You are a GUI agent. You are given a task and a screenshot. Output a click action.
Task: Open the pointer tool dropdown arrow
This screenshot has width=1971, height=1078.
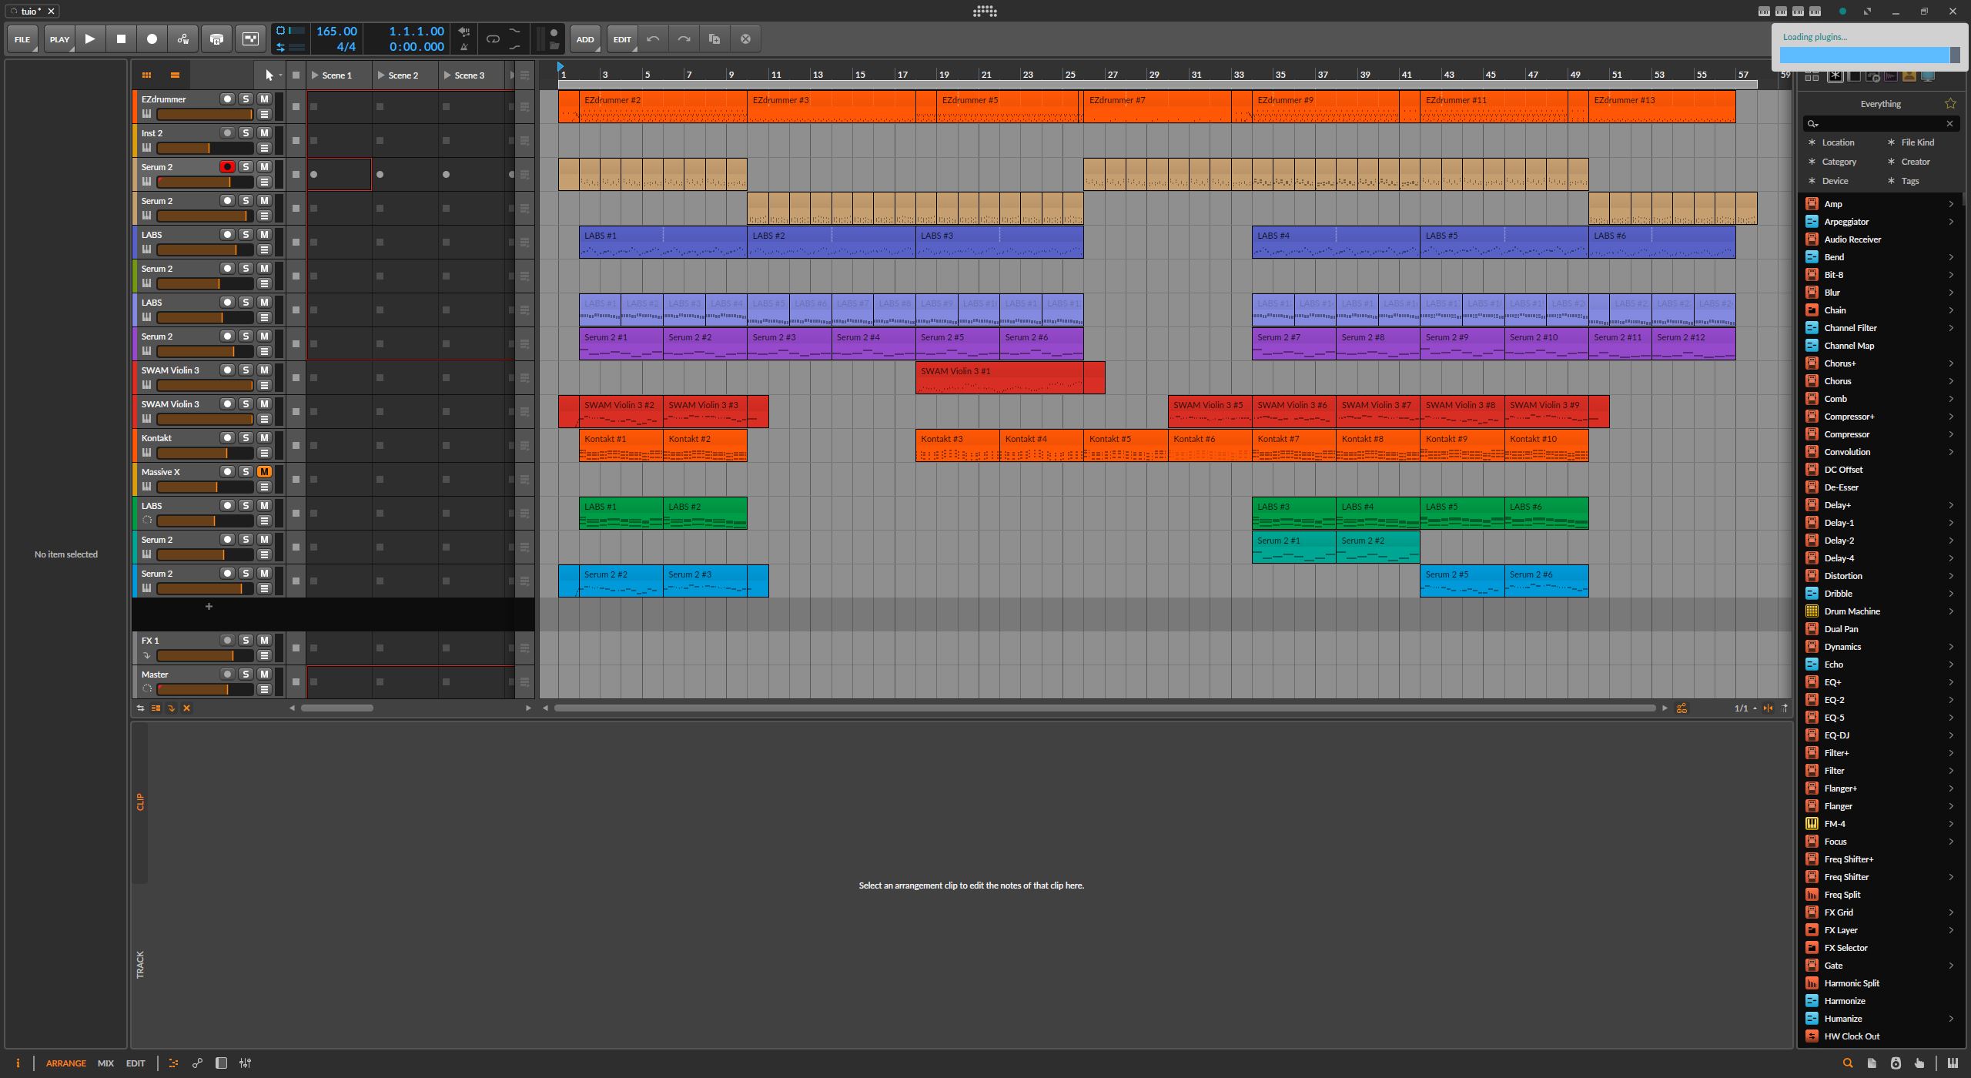point(280,75)
